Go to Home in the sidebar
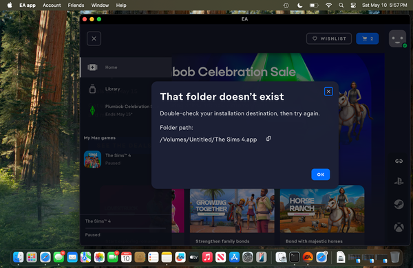The height and width of the screenshot is (268, 413). tap(126, 67)
